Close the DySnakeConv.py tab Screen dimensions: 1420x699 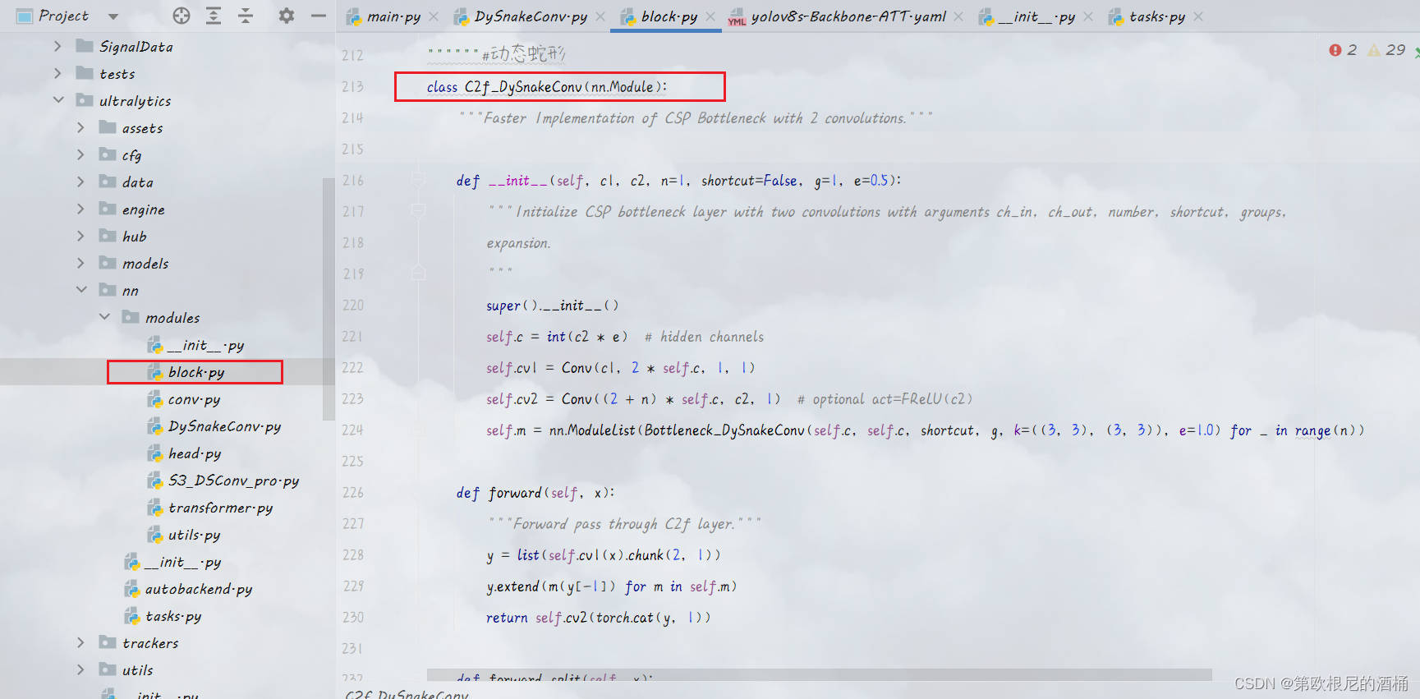pos(600,16)
